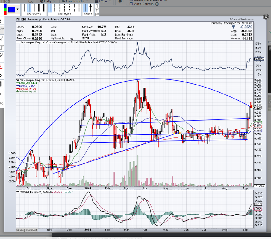Click the EPS -0.04 value
The image size is (271, 239).
point(131,31)
